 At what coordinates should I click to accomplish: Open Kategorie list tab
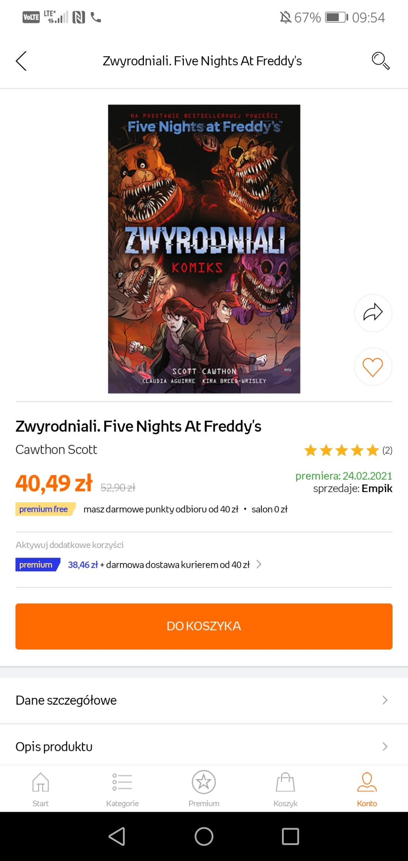[x=122, y=789]
